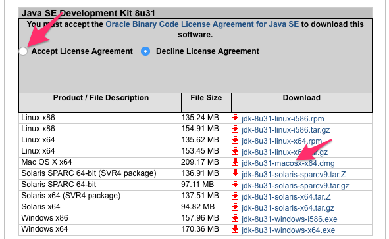389x239 pixels.
Task: Click the Java SE Development Kit 8u31 heading
Action: 88,13
